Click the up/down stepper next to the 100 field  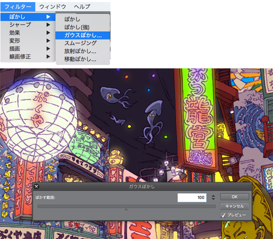tap(213, 197)
